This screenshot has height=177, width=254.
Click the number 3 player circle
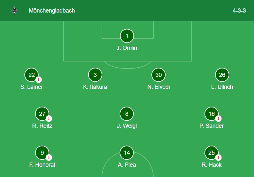click(95, 75)
